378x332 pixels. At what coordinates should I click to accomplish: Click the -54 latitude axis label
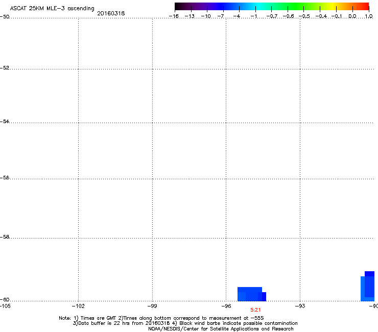click(5, 122)
